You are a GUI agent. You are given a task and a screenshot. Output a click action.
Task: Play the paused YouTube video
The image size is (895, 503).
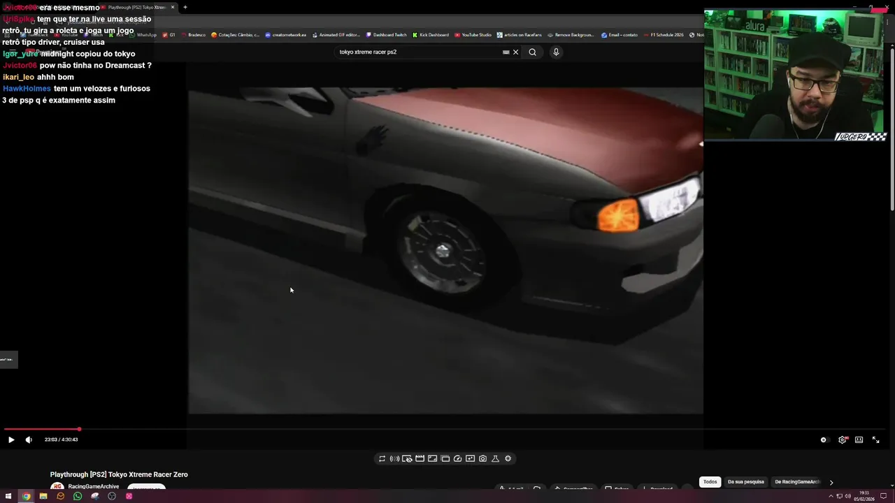10,439
